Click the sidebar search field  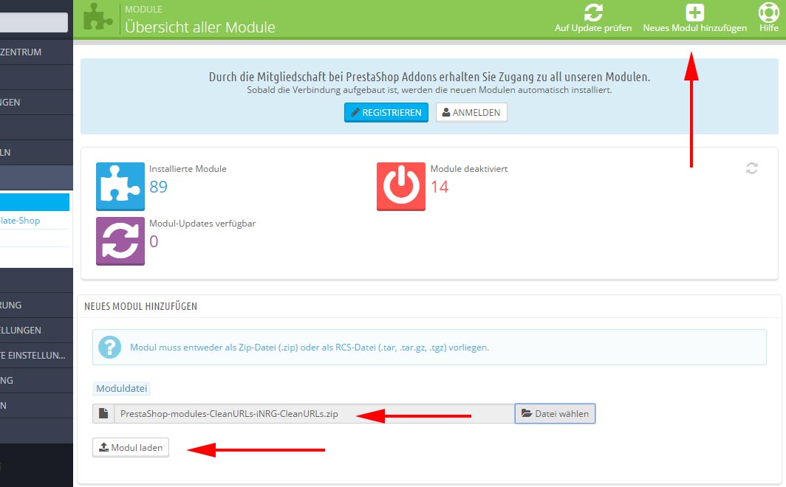pyautogui.click(x=33, y=23)
